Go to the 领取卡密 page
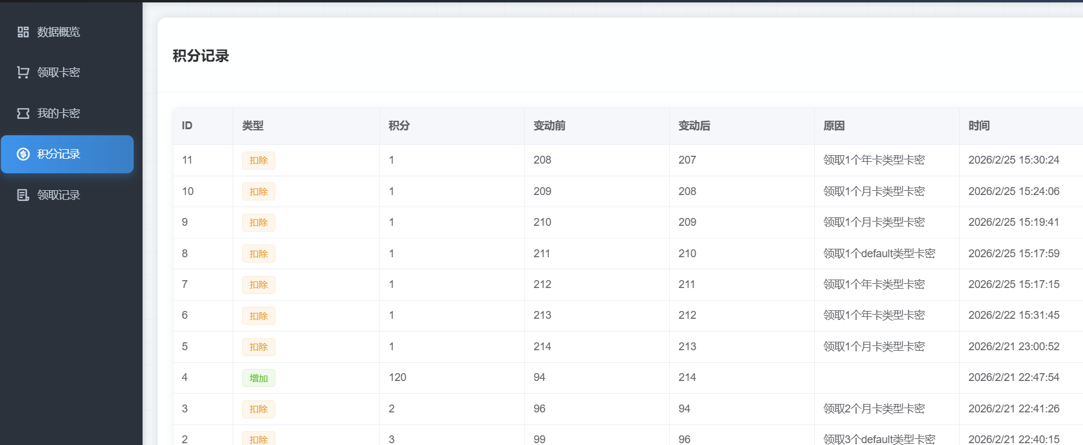 (x=59, y=72)
